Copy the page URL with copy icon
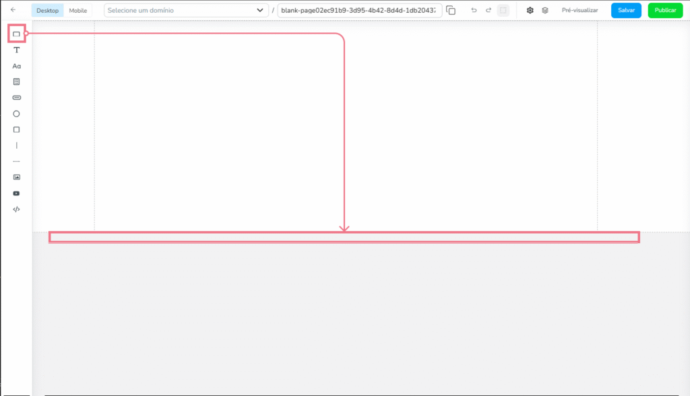The height and width of the screenshot is (396, 690). [451, 11]
